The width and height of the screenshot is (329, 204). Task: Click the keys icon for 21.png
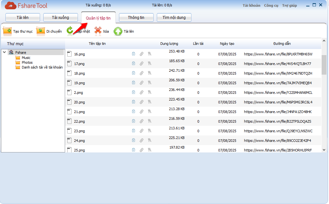149,112
